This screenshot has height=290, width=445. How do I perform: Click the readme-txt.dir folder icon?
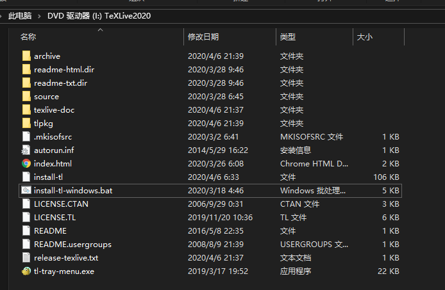point(26,83)
